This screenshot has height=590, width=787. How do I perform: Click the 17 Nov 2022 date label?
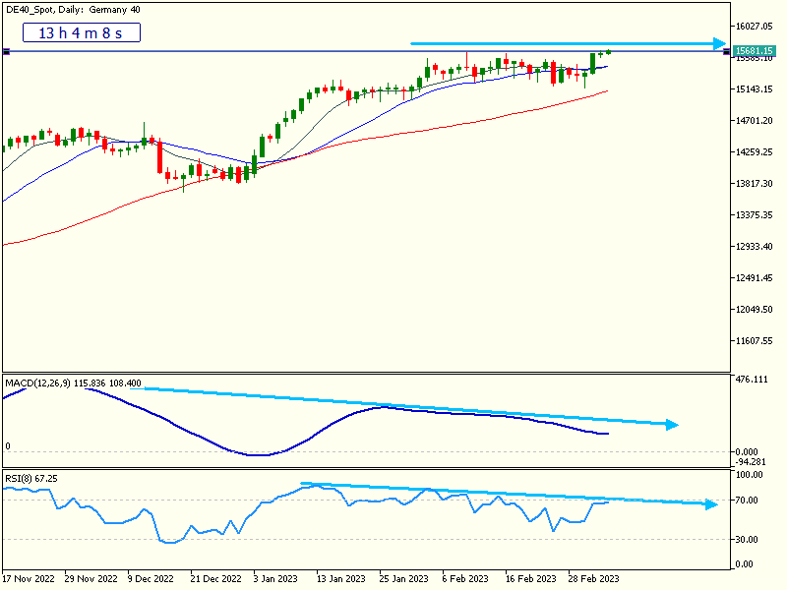click(29, 579)
